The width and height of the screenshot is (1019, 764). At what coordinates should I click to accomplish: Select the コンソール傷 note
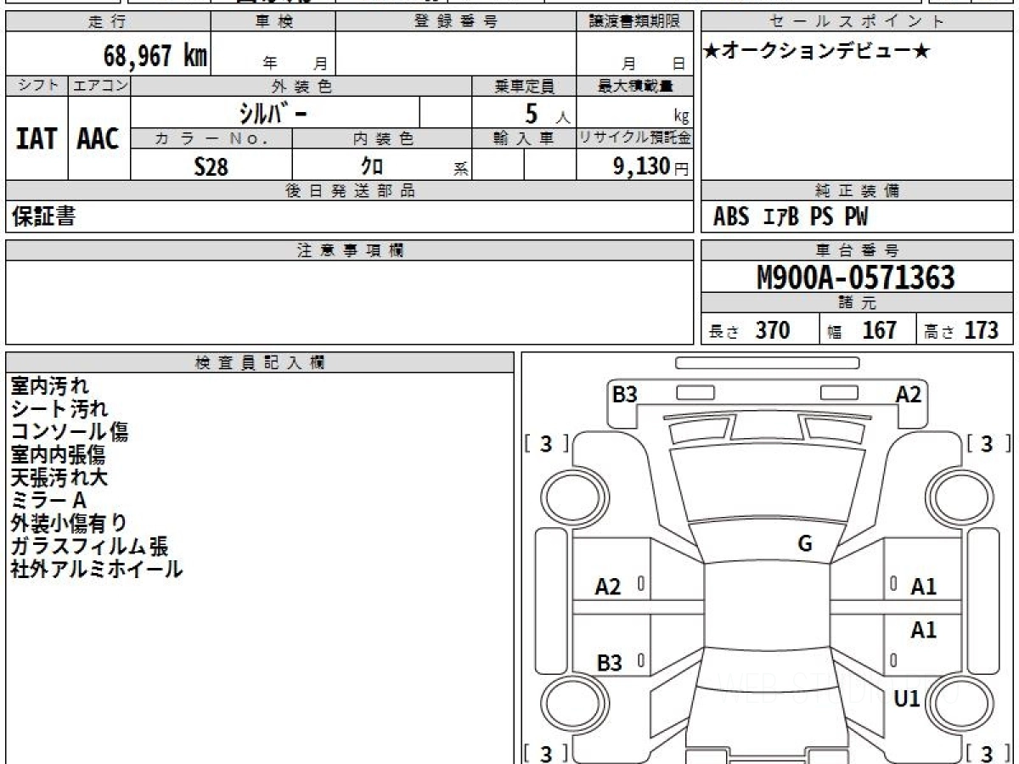click(x=70, y=432)
